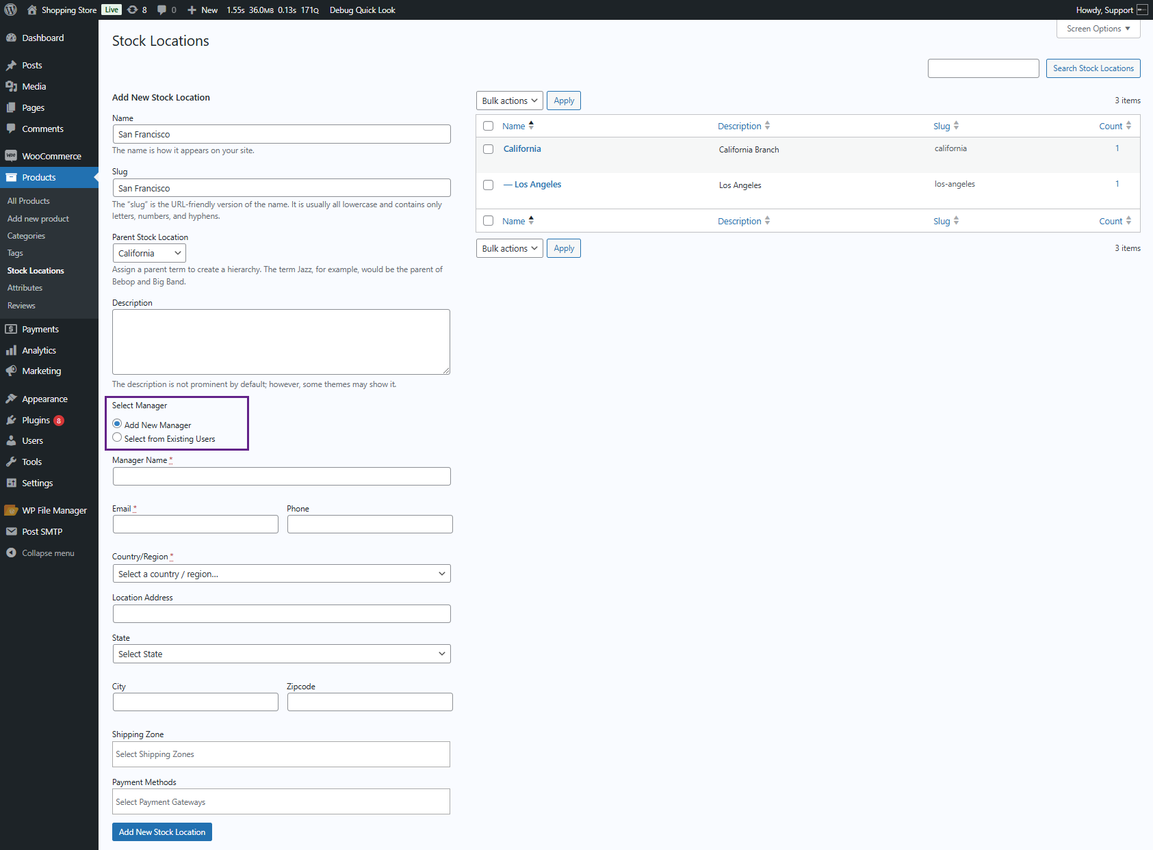
Task: Open the Select State dropdown
Action: coord(281,654)
